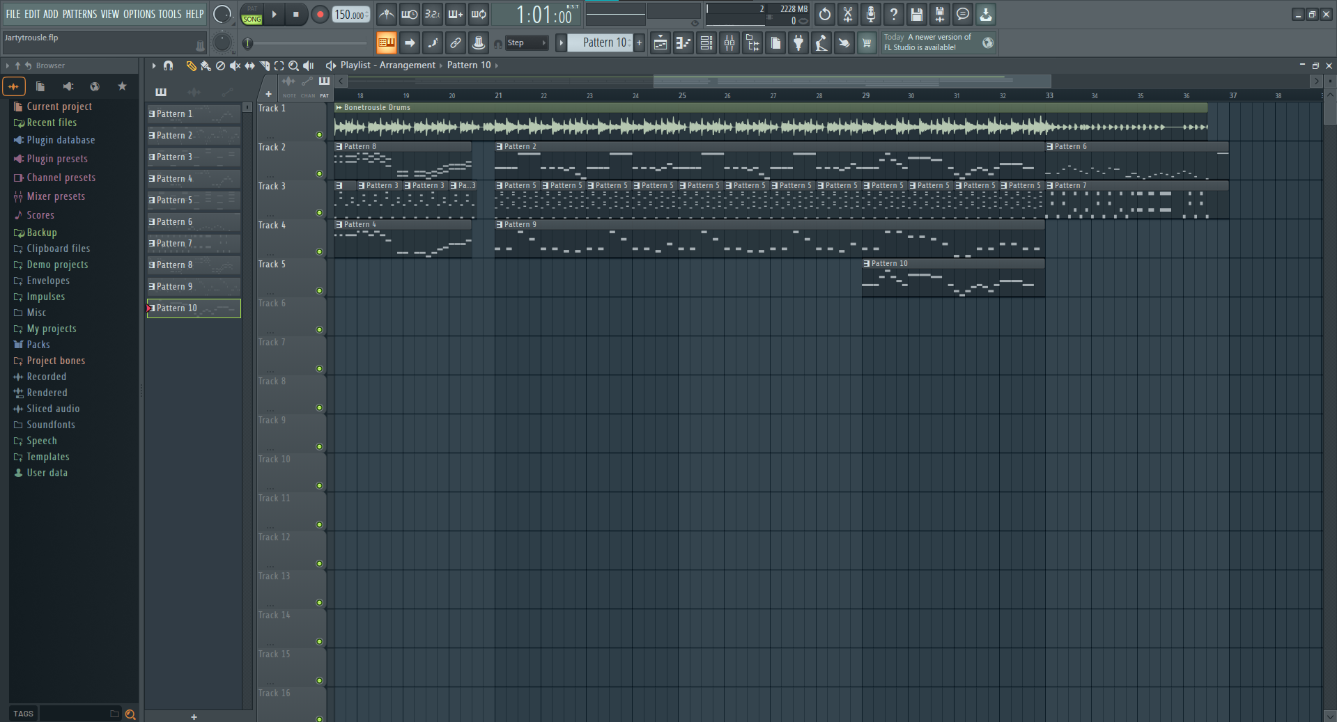Screen dimensions: 1337x722
Task: Open the plugin picker plug icon
Action: [798, 43]
